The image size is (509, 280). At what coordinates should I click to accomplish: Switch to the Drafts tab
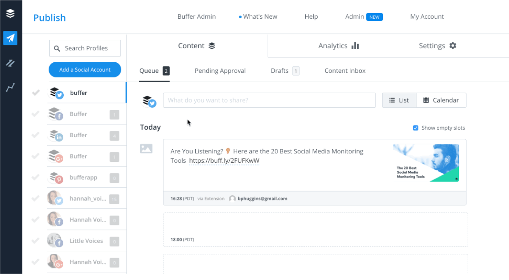click(x=280, y=71)
